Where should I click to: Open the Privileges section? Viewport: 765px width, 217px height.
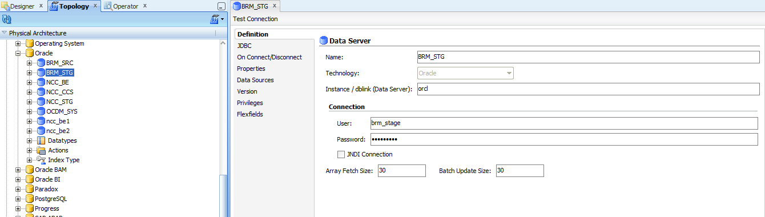point(250,103)
